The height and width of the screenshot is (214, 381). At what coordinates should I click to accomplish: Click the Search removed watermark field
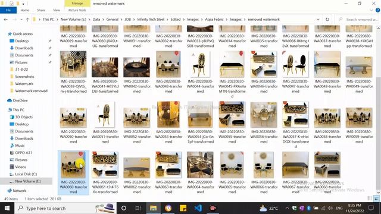tap(358, 20)
